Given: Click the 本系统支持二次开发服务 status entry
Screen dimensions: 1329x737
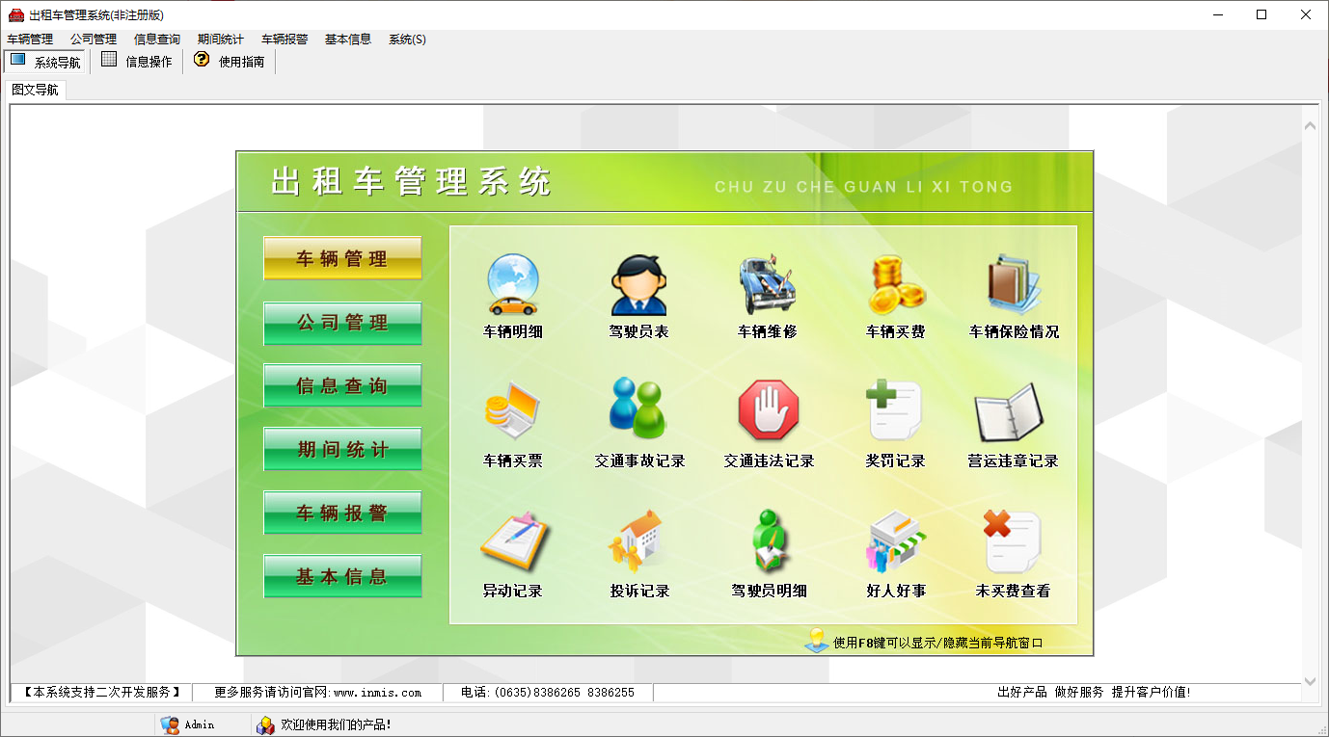Looking at the screenshot, I should point(102,693).
